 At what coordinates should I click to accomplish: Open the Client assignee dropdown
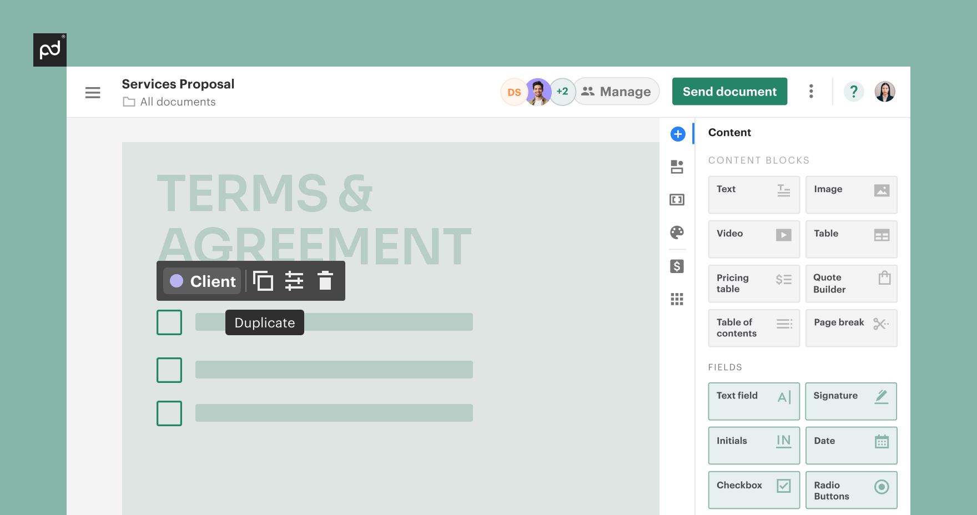[202, 281]
